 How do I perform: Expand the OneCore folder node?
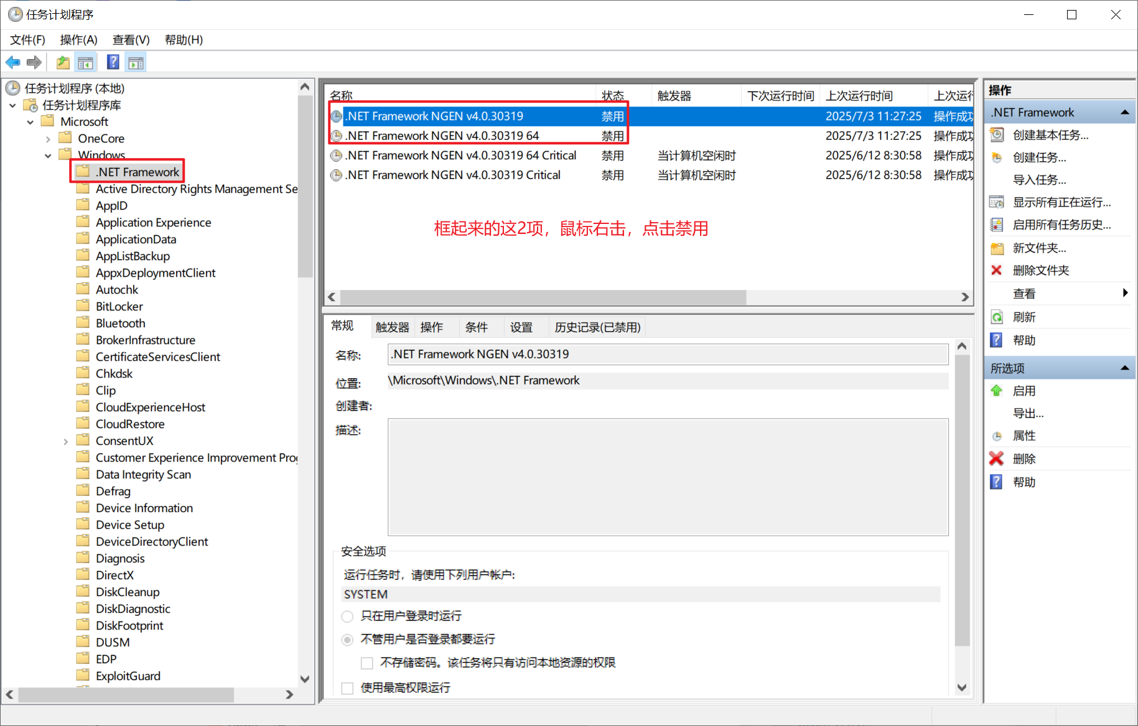pyautogui.click(x=48, y=139)
